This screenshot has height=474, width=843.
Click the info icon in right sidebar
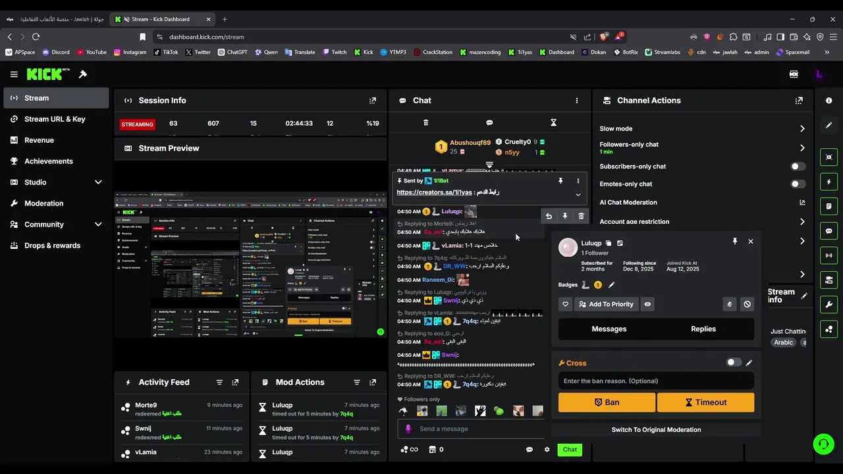[x=829, y=101]
